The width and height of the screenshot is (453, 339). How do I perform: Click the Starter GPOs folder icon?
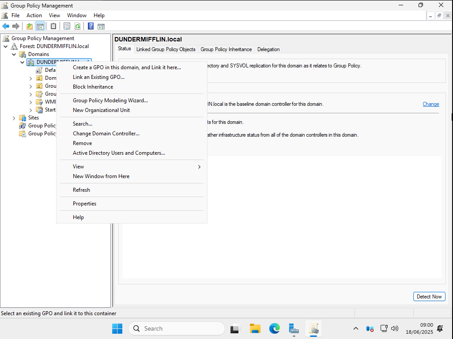point(39,110)
